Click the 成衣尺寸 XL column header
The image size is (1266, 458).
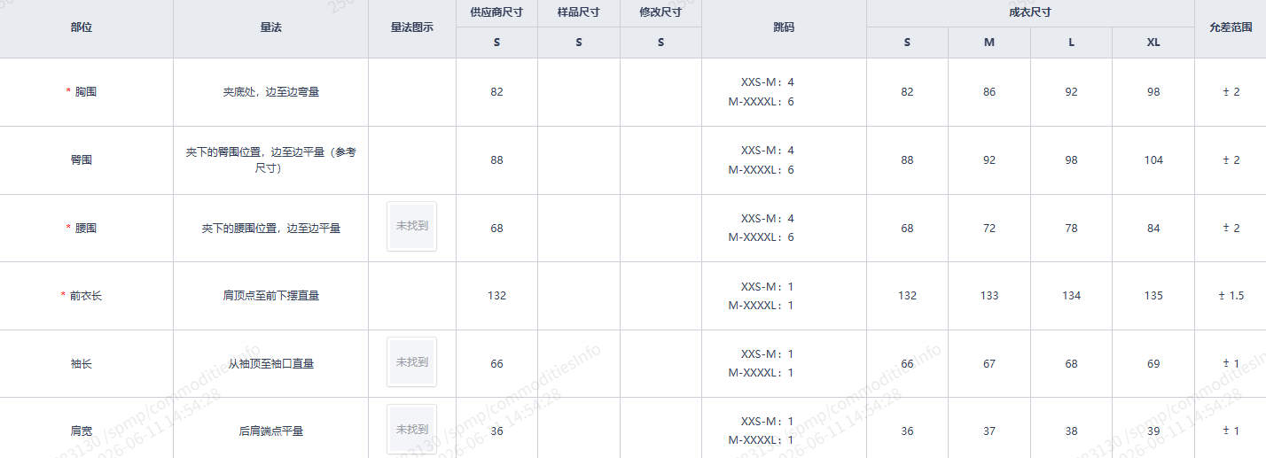pos(1153,43)
